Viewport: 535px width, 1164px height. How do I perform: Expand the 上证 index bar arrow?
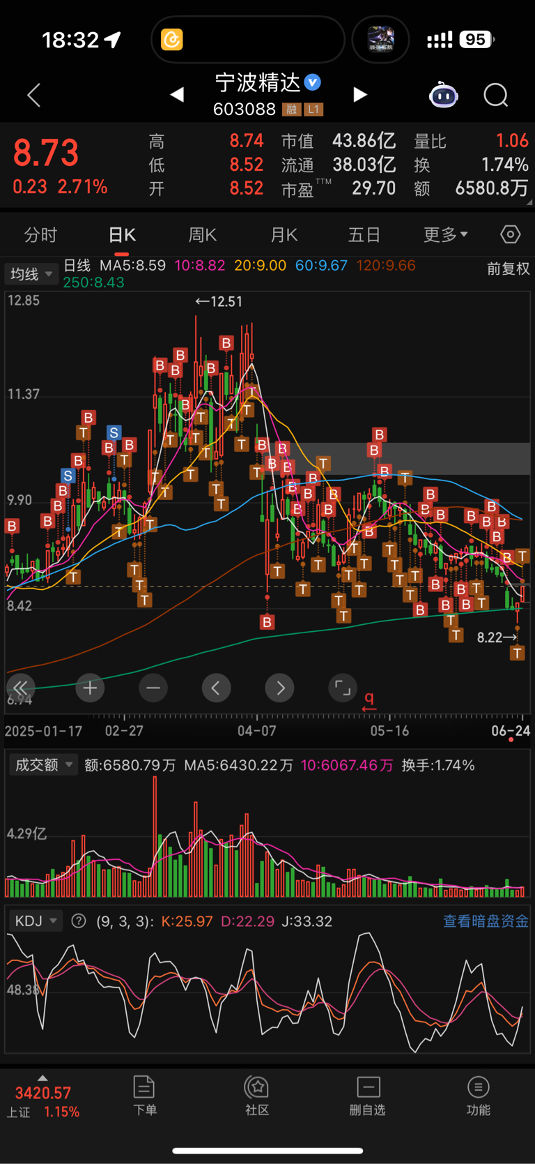(42, 1078)
